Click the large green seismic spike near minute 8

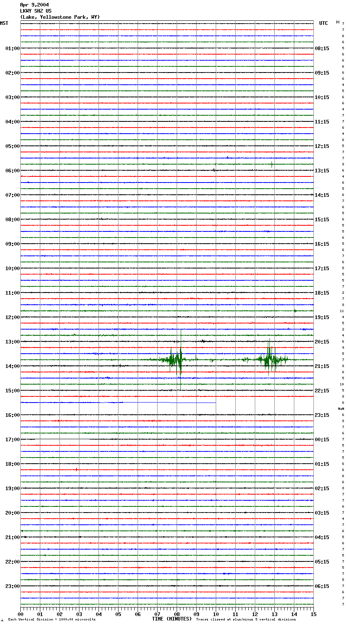180,359
